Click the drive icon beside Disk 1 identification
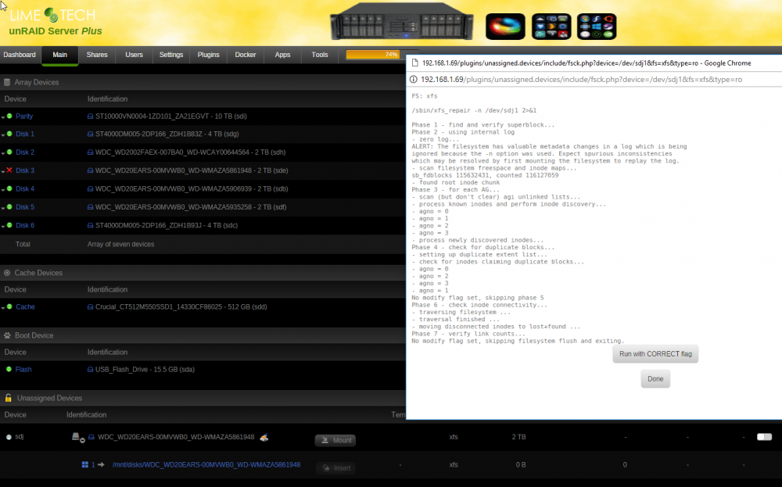Image resolution: width=782 pixels, height=487 pixels. coord(90,134)
